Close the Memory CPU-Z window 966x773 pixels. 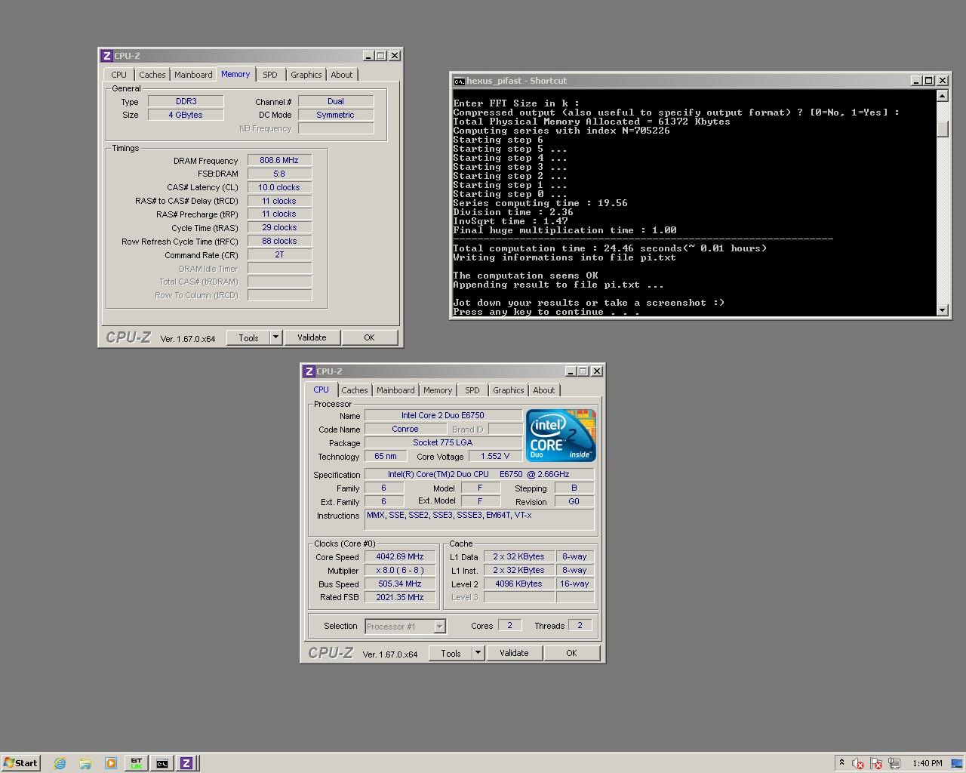tap(395, 56)
